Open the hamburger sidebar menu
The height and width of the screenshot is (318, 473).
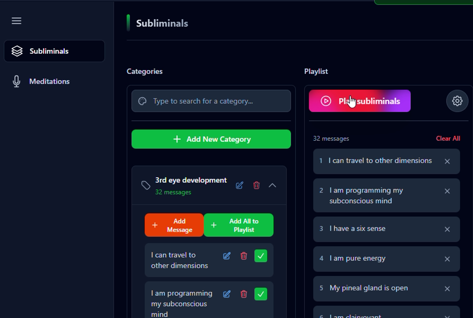click(17, 21)
